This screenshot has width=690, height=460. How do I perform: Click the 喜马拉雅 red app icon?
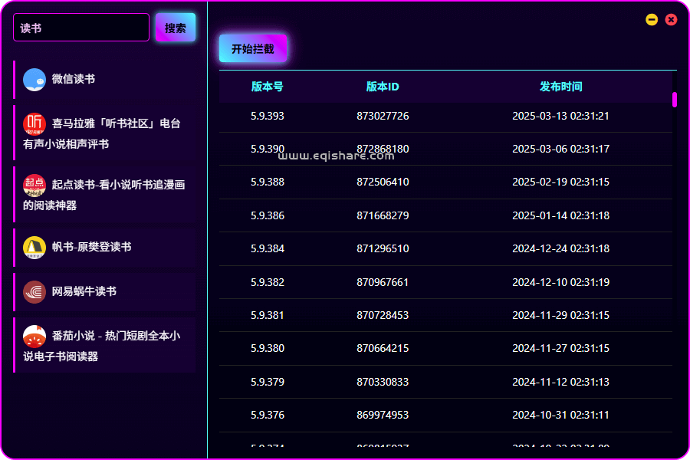tap(34, 123)
